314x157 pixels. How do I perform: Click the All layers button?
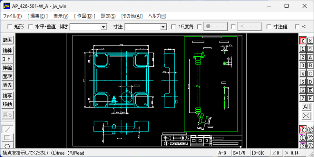click(307, 107)
